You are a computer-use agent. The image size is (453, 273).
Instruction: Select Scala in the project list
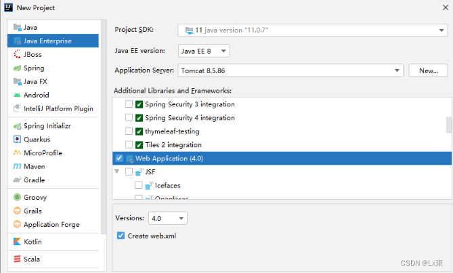[53, 259]
